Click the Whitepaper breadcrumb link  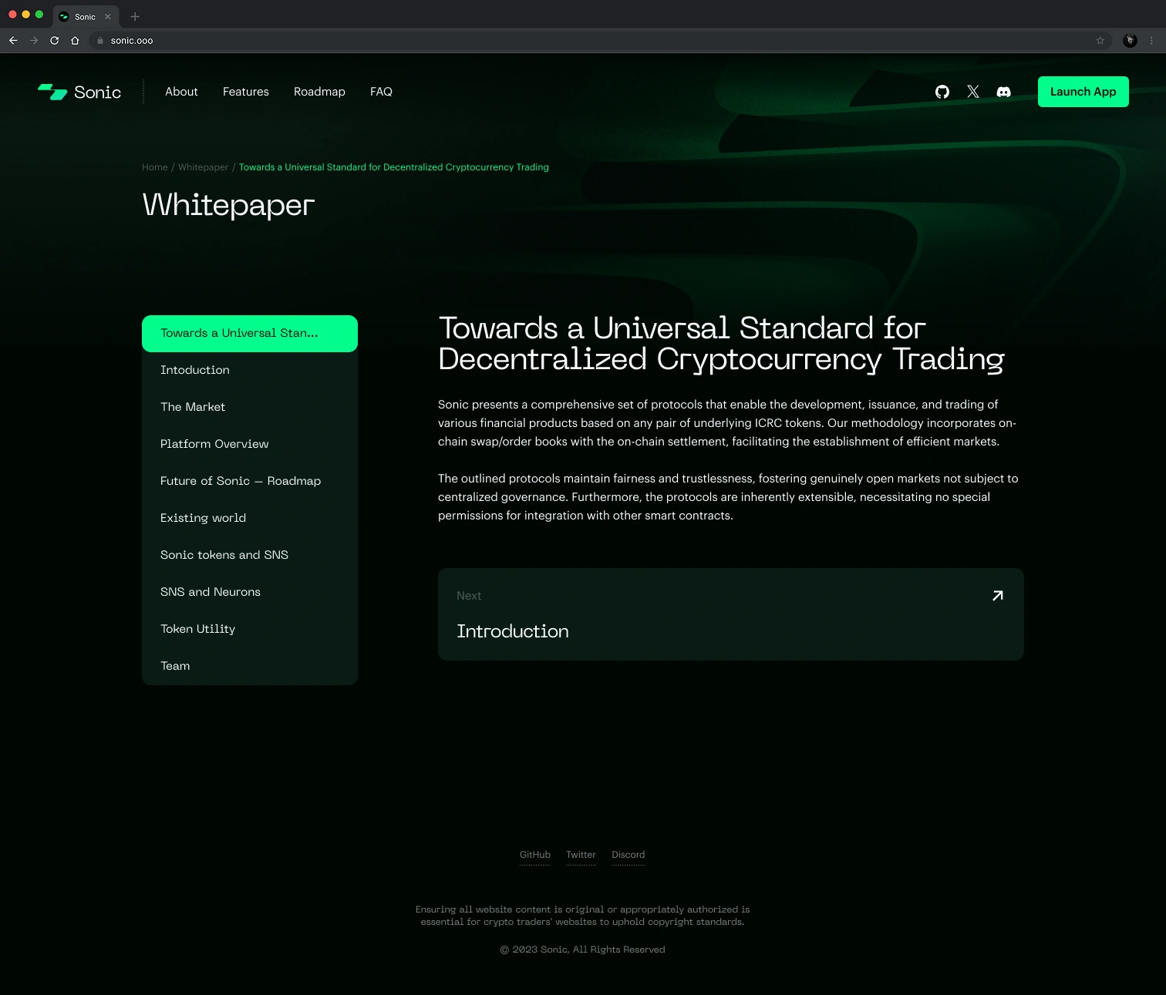click(x=204, y=167)
